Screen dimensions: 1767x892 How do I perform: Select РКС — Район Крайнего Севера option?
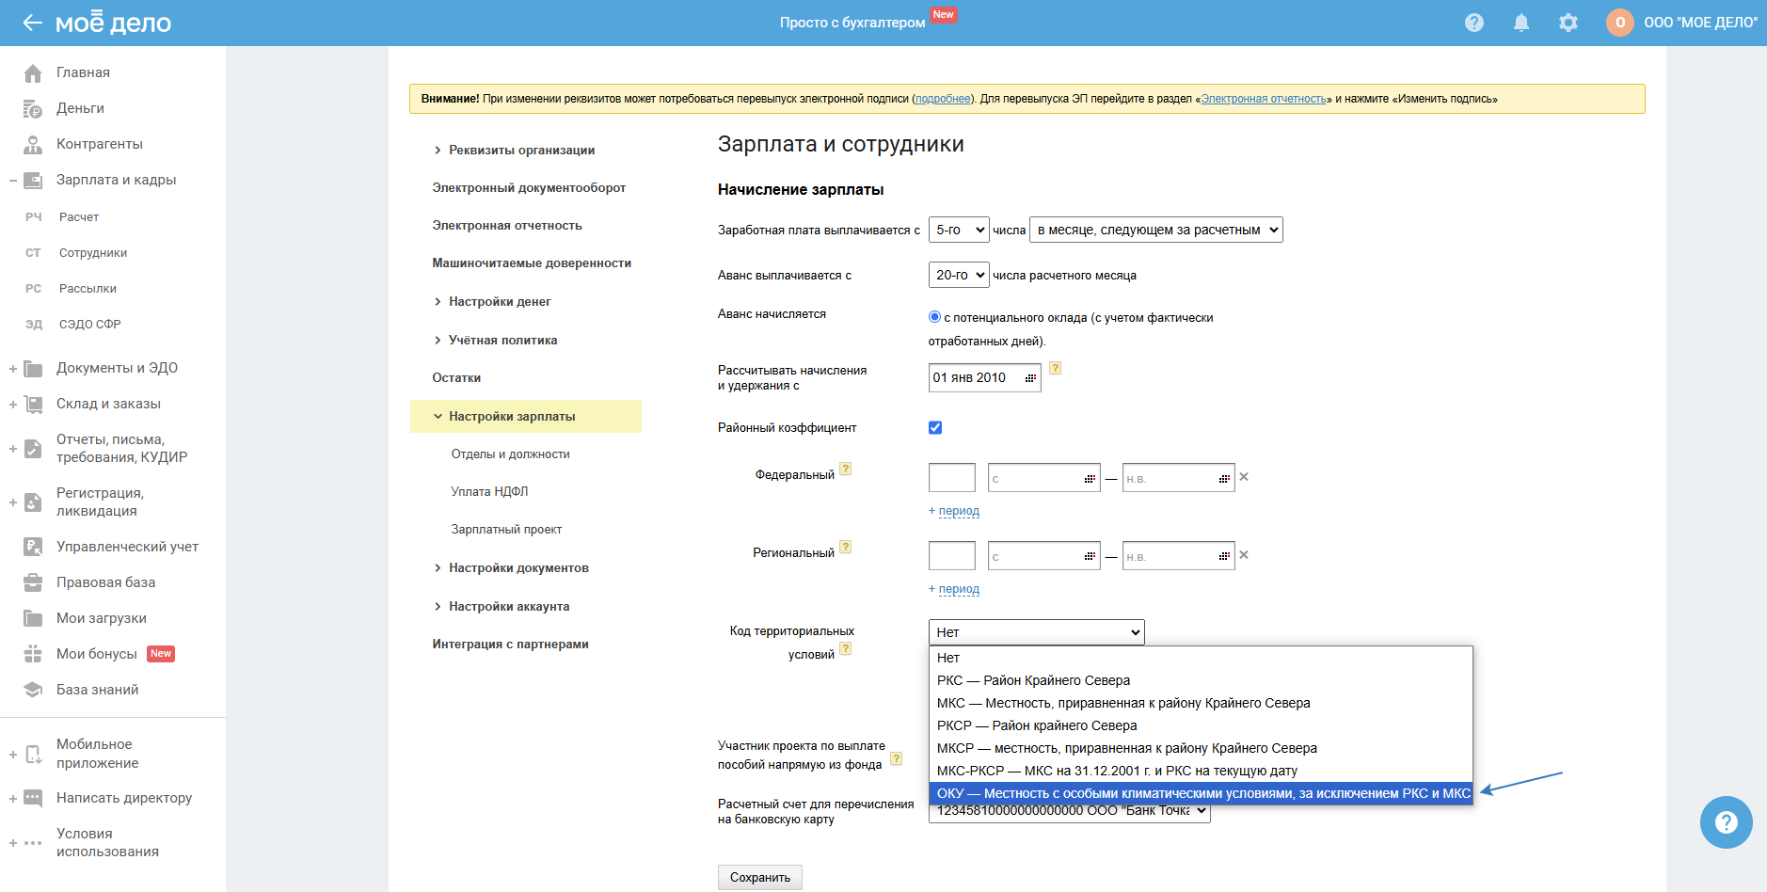1201,680
